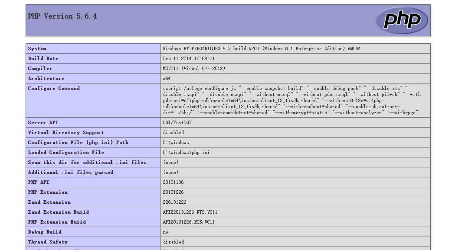Select (none) value for Scan this dir
Viewport: 465px width, 250px height.
[171, 162]
